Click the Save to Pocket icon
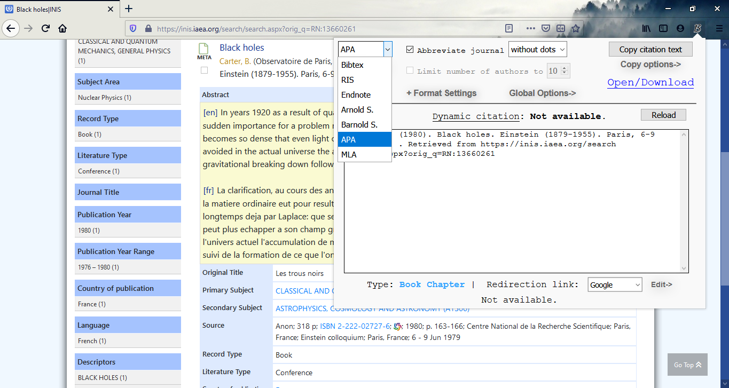 pyautogui.click(x=545, y=28)
